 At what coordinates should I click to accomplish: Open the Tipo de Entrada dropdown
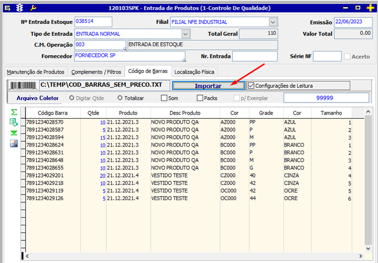(x=185, y=34)
